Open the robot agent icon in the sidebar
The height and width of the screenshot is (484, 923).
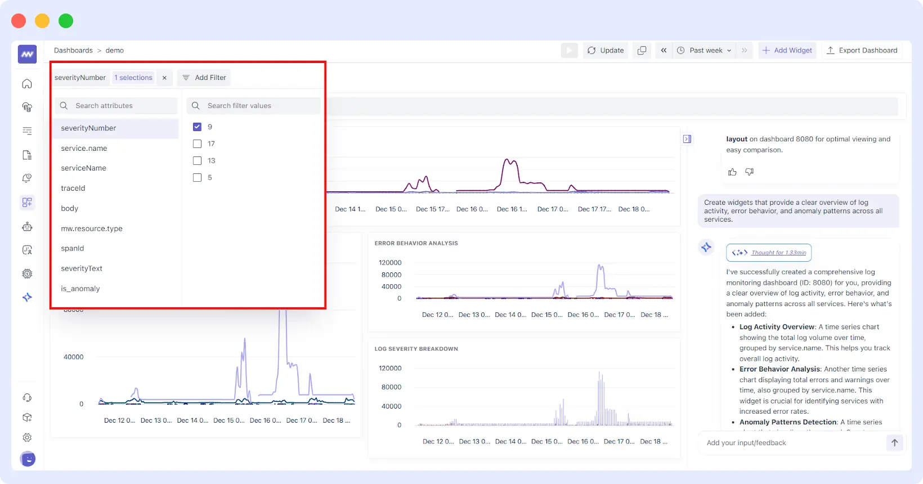coord(27,227)
